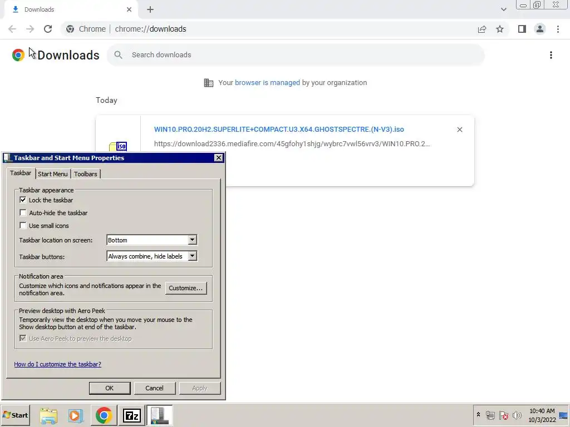570x427 pixels.
Task: Enable Use small icons
Action: pos(23,226)
